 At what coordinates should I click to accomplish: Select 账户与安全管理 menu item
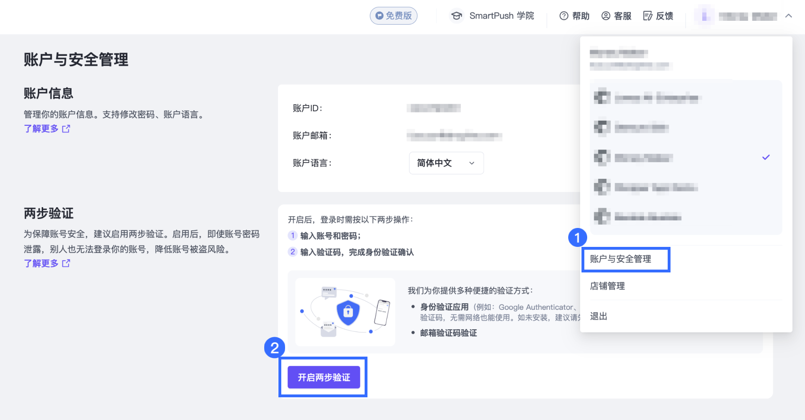click(621, 259)
